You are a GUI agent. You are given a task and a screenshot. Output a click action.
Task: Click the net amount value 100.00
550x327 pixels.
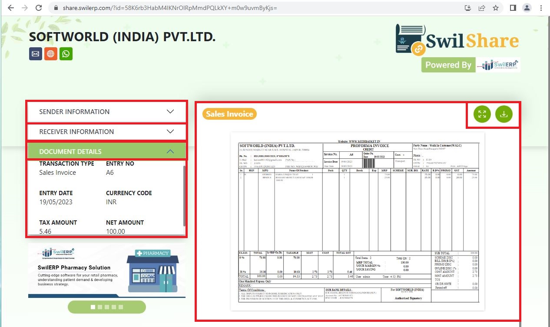click(116, 232)
